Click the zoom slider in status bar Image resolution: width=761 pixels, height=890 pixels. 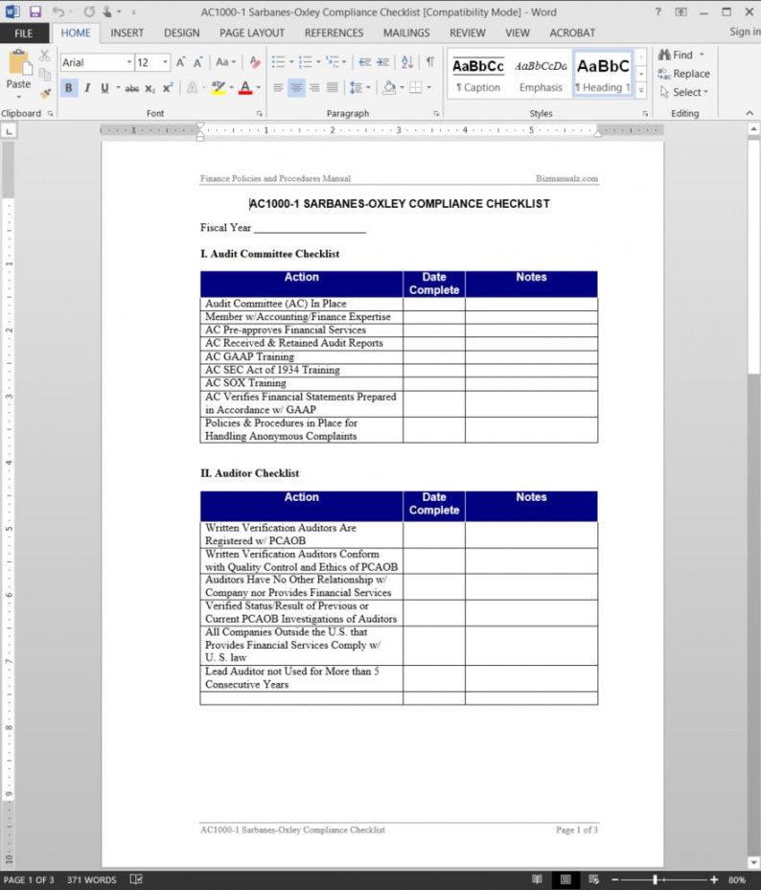[x=657, y=879]
